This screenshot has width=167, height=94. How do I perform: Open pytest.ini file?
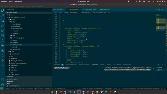pos(14,70)
